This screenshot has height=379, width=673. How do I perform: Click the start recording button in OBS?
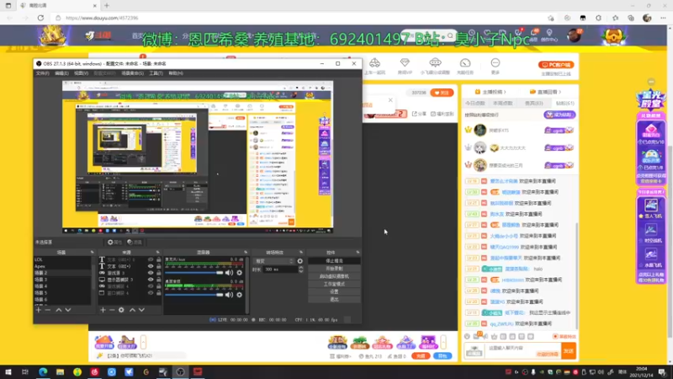334,269
